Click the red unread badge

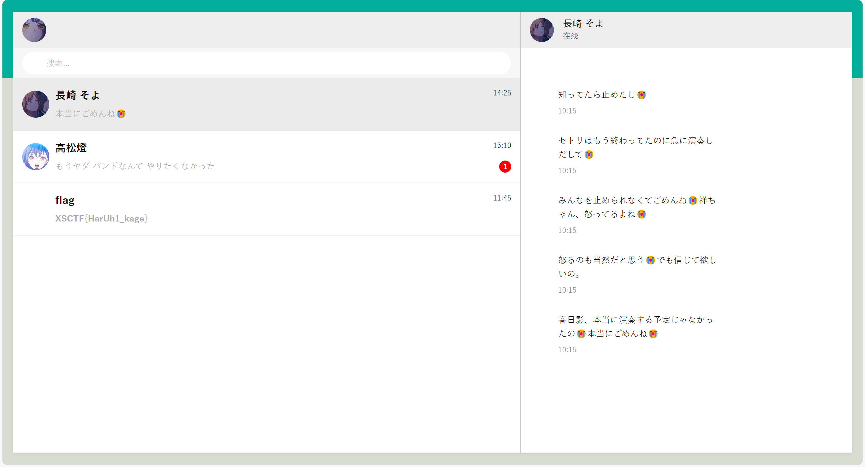505,166
